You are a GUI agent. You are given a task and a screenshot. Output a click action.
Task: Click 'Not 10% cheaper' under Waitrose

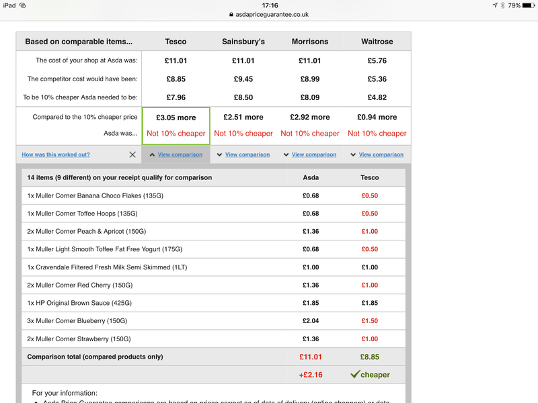(x=377, y=133)
